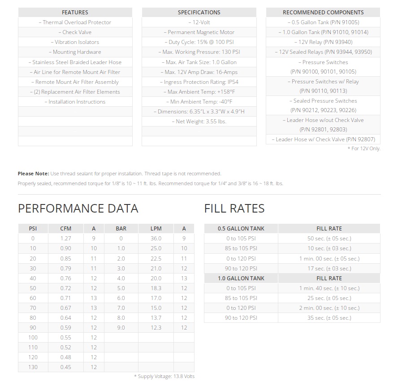Click the Stainless Steel Braided Leader Hose row

tap(75, 62)
